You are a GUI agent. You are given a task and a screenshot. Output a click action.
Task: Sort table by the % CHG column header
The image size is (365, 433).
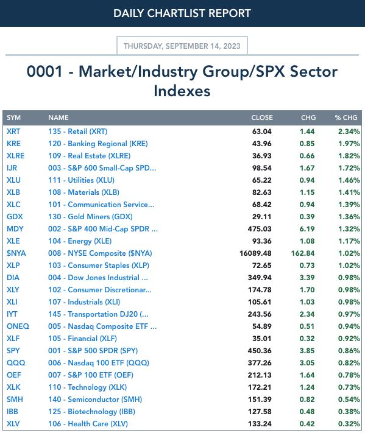[x=346, y=118]
